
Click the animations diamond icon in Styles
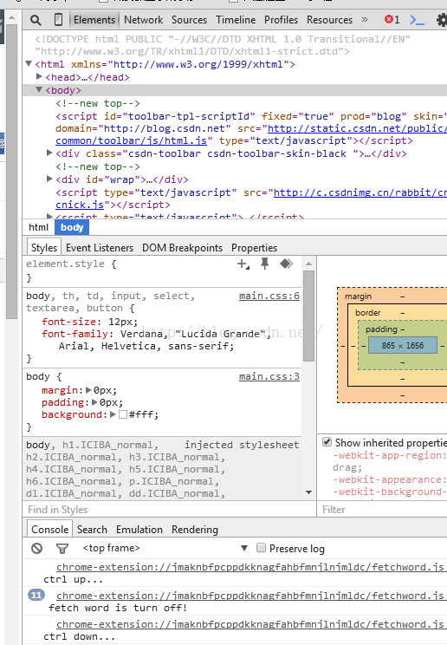pyautogui.click(x=286, y=264)
